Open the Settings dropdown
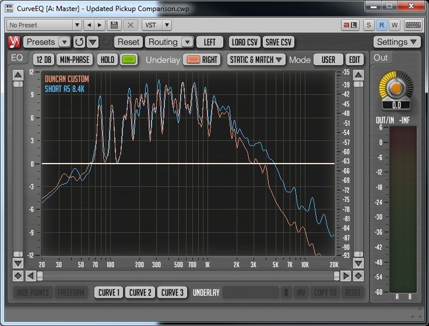The height and width of the screenshot is (326, 429). click(x=397, y=42)
